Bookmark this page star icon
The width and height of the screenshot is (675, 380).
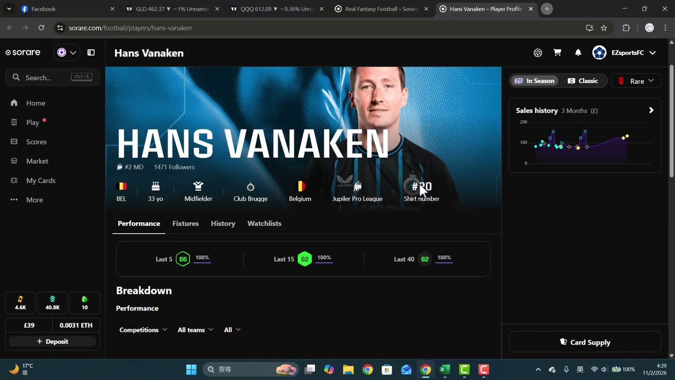(x=604, y=27)
